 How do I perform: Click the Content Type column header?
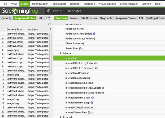click(x=15, y=29)
